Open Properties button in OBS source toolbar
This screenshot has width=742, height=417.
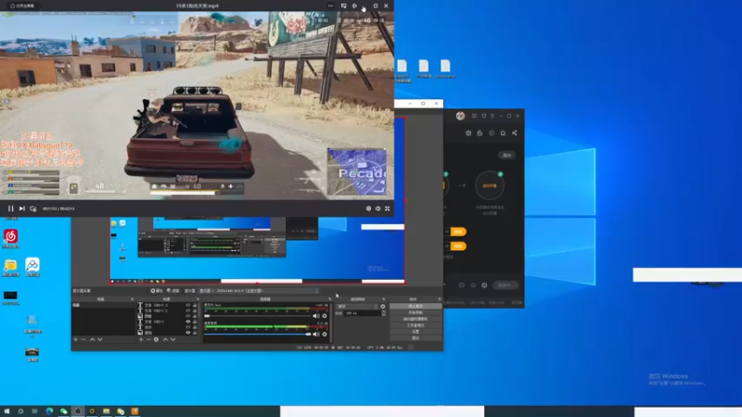(x=157, y=291)
